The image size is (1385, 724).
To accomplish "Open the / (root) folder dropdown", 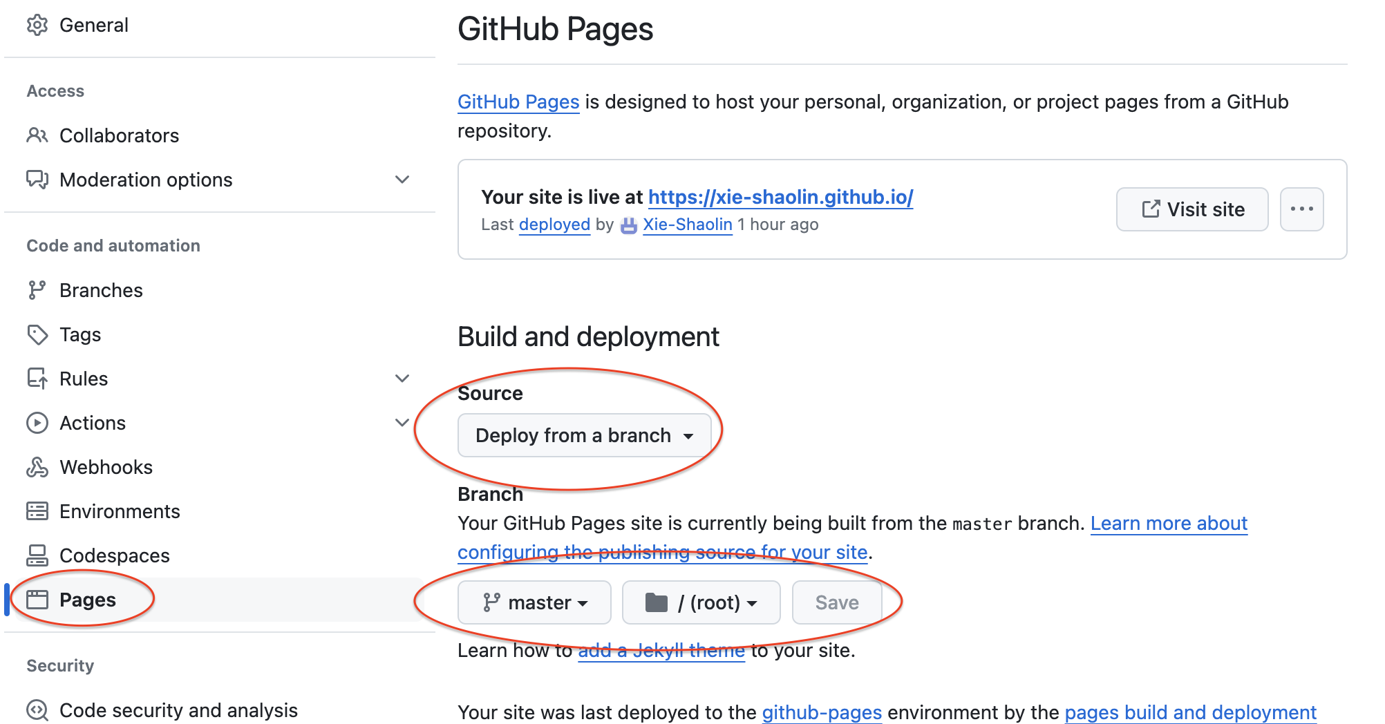I will [701, 602].
